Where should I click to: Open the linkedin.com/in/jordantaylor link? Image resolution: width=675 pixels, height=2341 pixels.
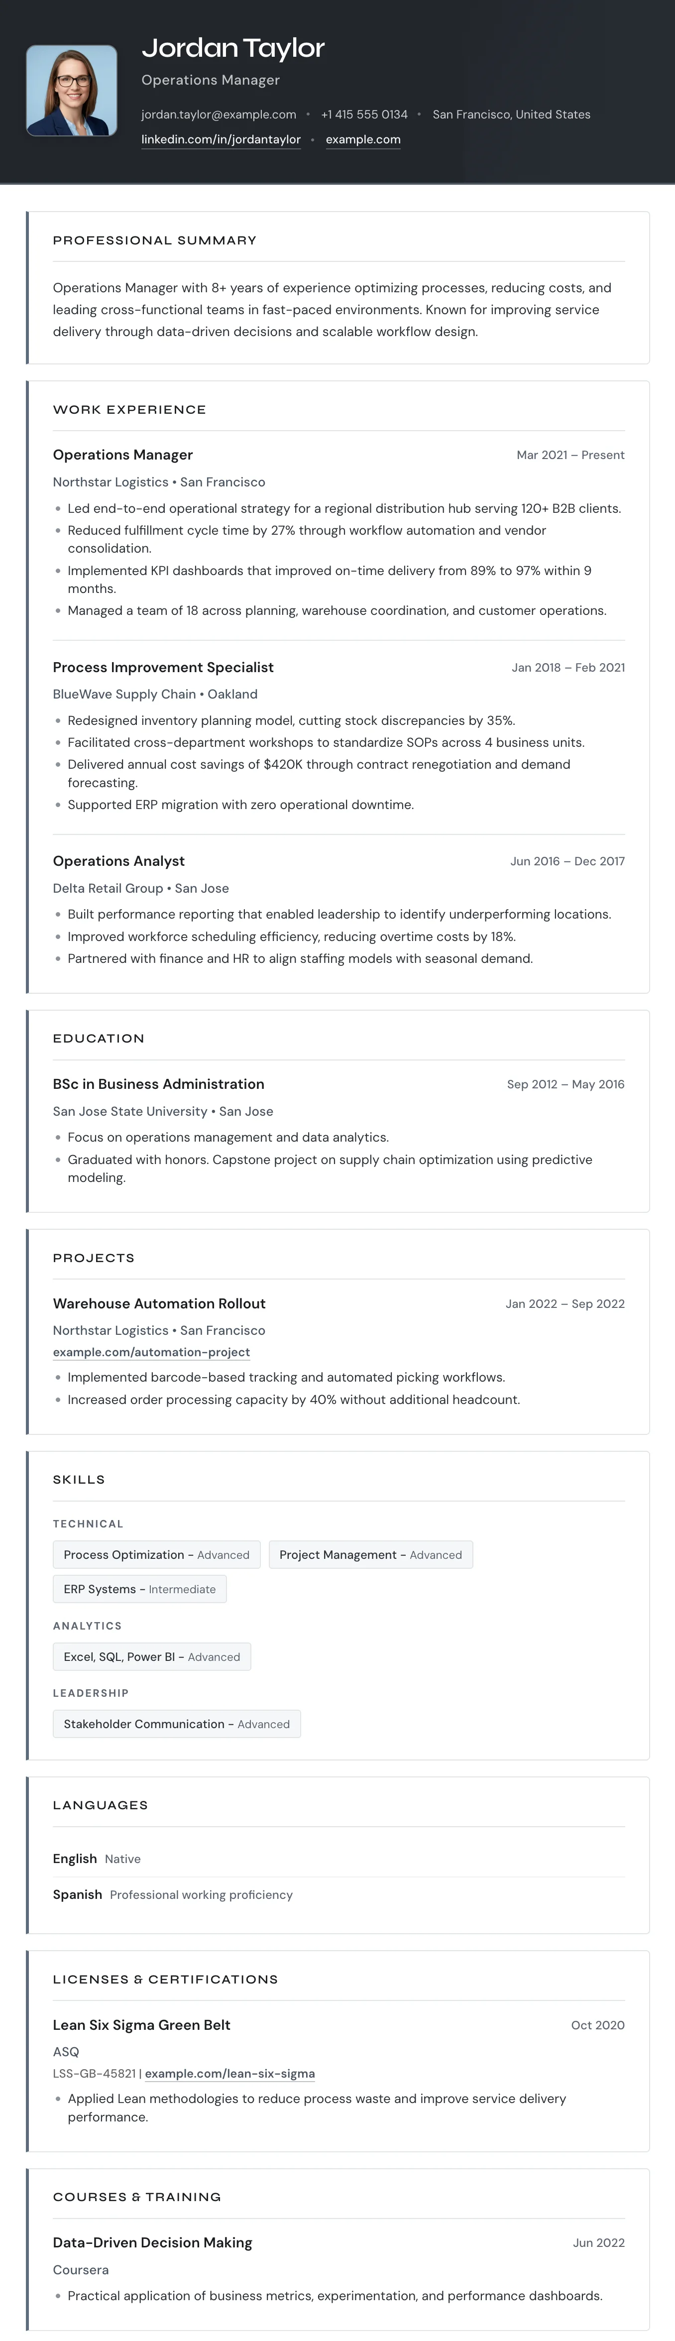point(221,140)
